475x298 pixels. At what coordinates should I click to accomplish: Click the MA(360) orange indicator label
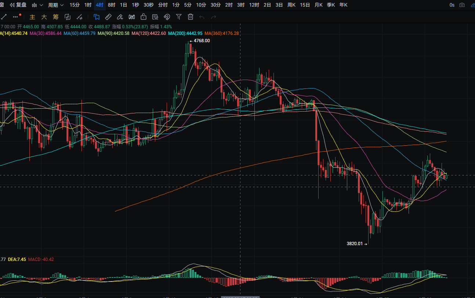click(x=221, y=33)
